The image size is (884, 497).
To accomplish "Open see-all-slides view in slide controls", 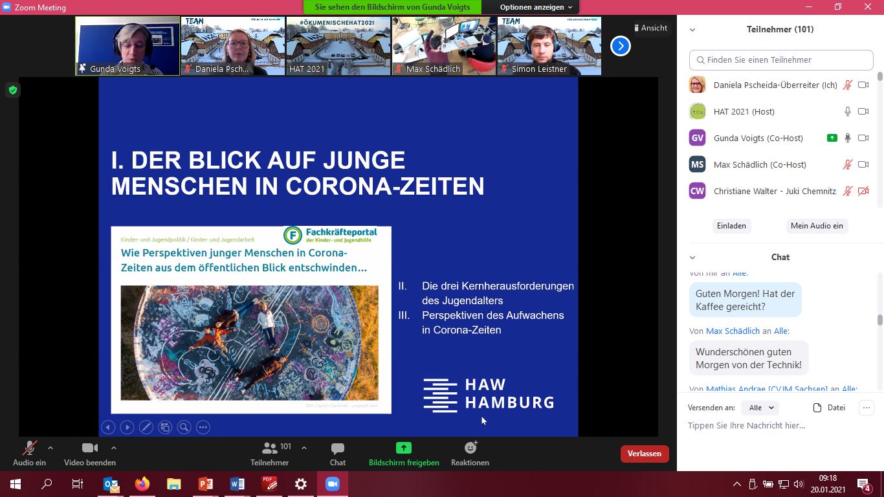I will point(165,427).
